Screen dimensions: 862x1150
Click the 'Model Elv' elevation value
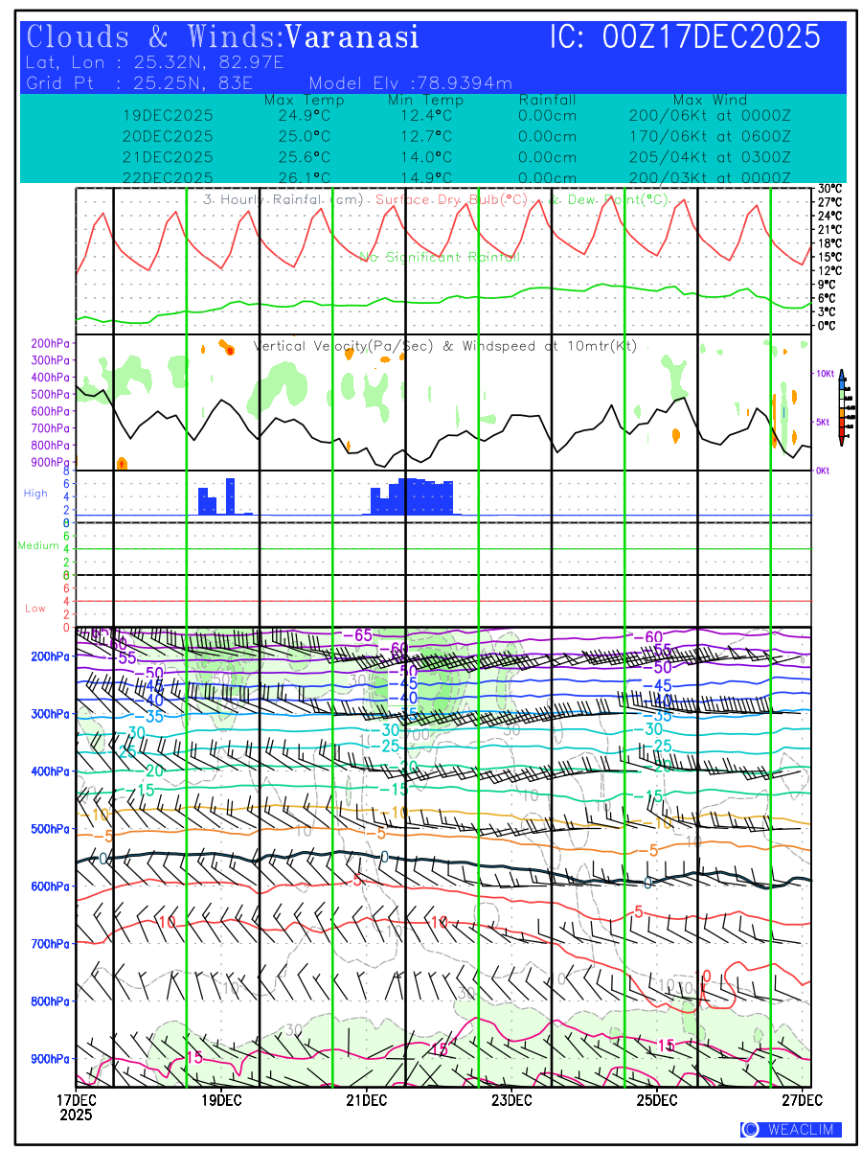click(410, 83)
